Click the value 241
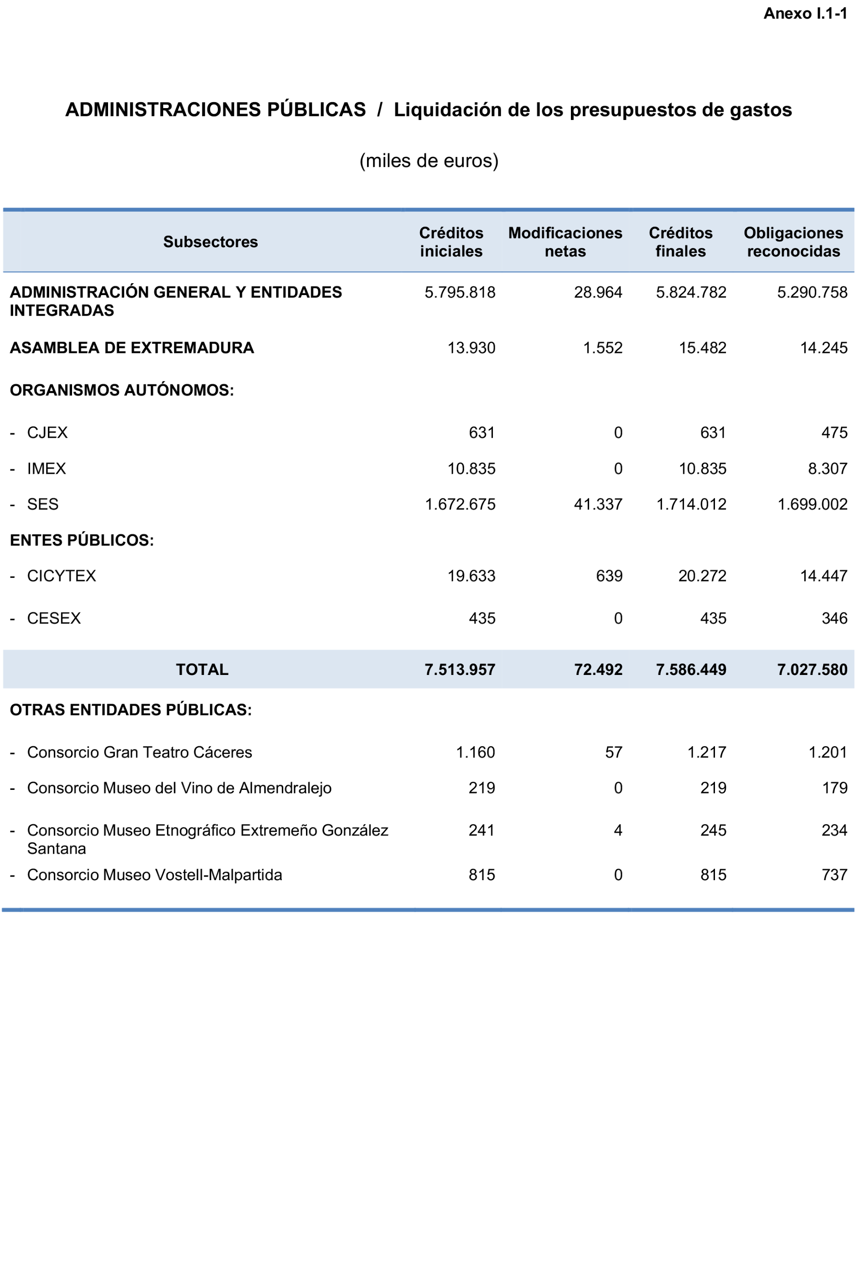Image resolution: width=865 pixels, height=1266 pixels. (482, 831)
